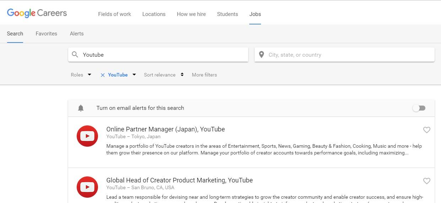Click the magnifying glass search icon

[75, 55]
